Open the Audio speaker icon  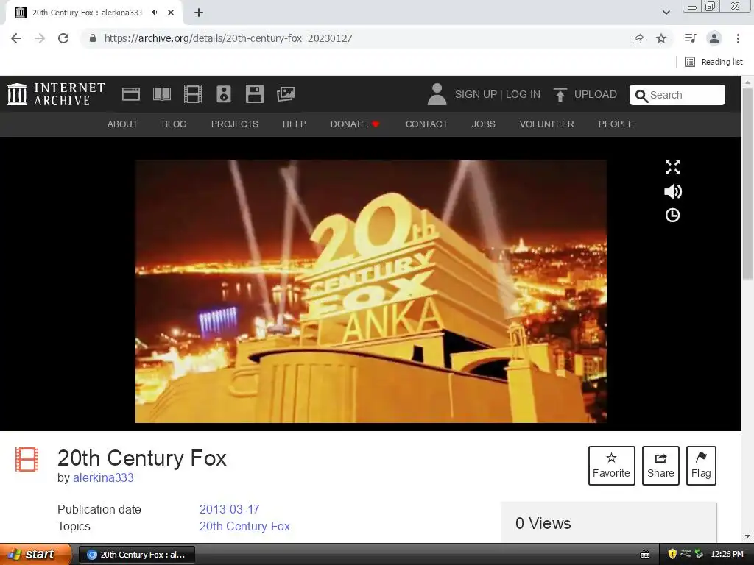click(x=224, y=94)
